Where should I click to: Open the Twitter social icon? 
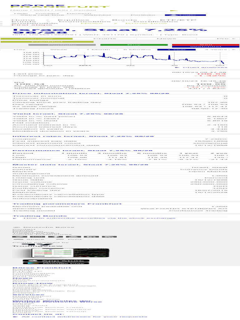[20, 237]
